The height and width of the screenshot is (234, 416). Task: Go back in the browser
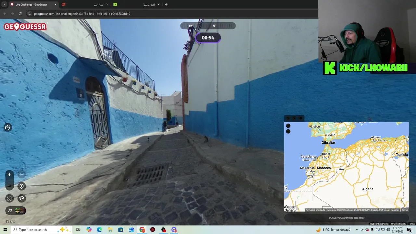pyautogui.click(x=5, y=14)
